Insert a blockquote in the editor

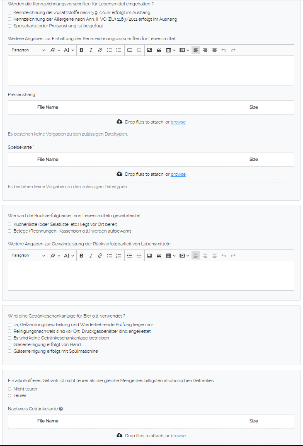coord(159,50)
